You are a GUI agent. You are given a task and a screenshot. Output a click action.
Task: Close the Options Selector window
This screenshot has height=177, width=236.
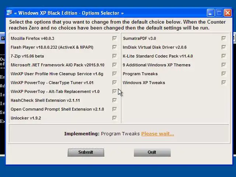tap(228, 13)
